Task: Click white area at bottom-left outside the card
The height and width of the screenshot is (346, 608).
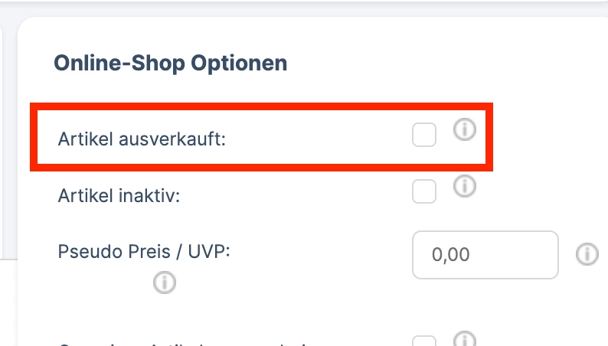Action: coord(8,302)
